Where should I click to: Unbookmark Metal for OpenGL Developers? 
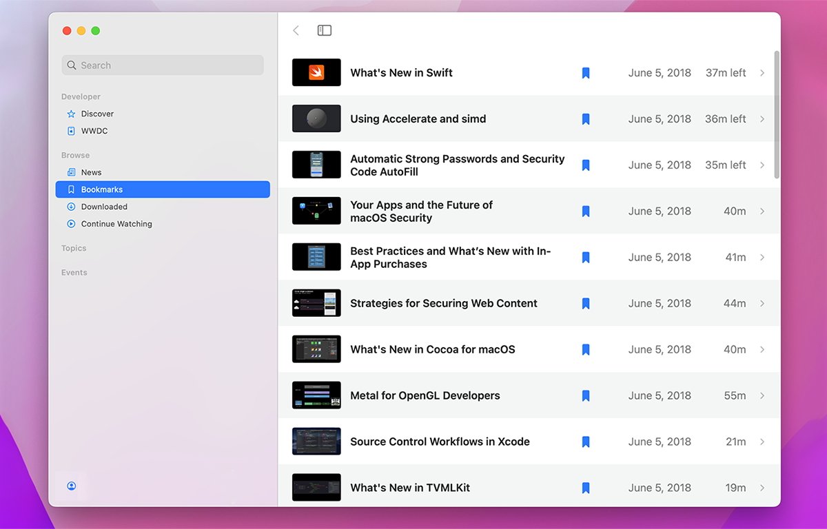(x=586, y=395)
